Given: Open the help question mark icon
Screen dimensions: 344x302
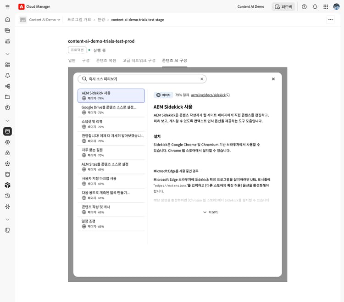Looking at the screenshot, I should (304, 6).
